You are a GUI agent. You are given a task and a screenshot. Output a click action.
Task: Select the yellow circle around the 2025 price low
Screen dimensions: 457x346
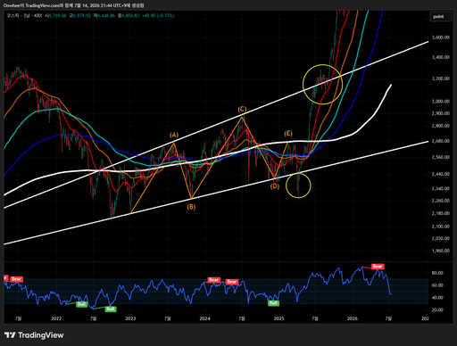298,185
